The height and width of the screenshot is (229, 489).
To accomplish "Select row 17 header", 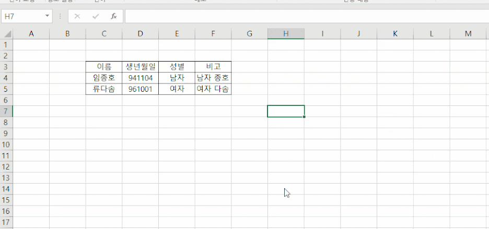I will (6, 222).
